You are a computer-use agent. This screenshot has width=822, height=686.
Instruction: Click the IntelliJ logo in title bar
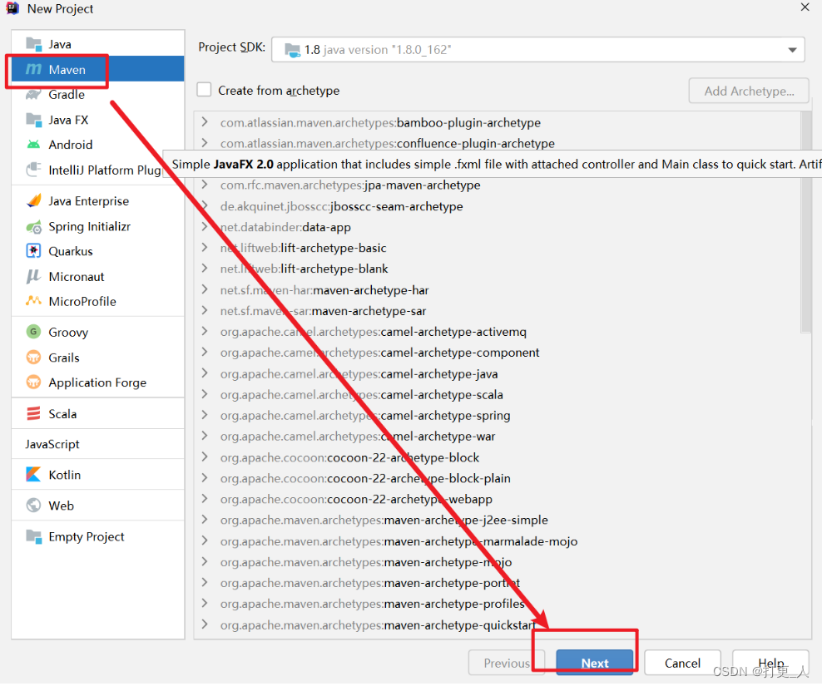coord(12,8)
